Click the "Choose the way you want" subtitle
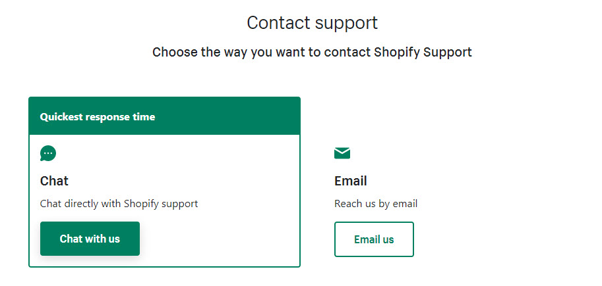602x286 pixels. (312, 52)
